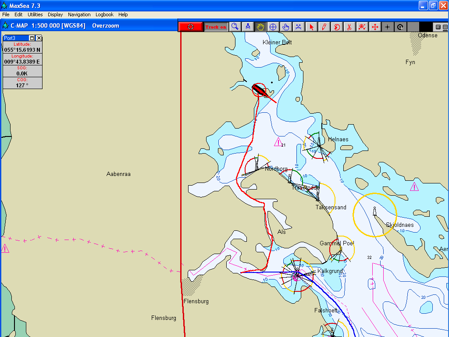Toggle the Track on button
This screenshot has height=337, width=449.
pos(216,27)
